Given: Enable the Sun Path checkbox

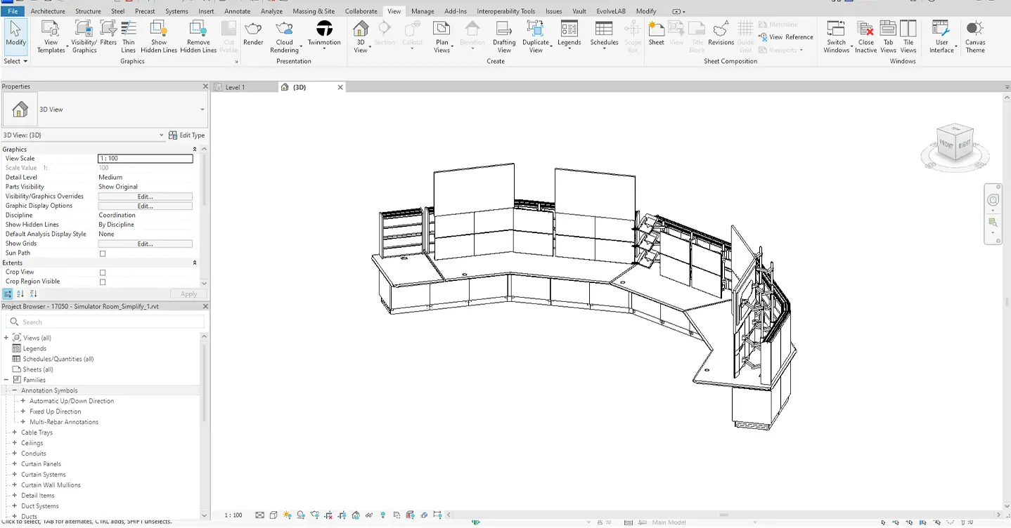Looking at the screenshot, I should pyautogui.click(x=102, y=253).
